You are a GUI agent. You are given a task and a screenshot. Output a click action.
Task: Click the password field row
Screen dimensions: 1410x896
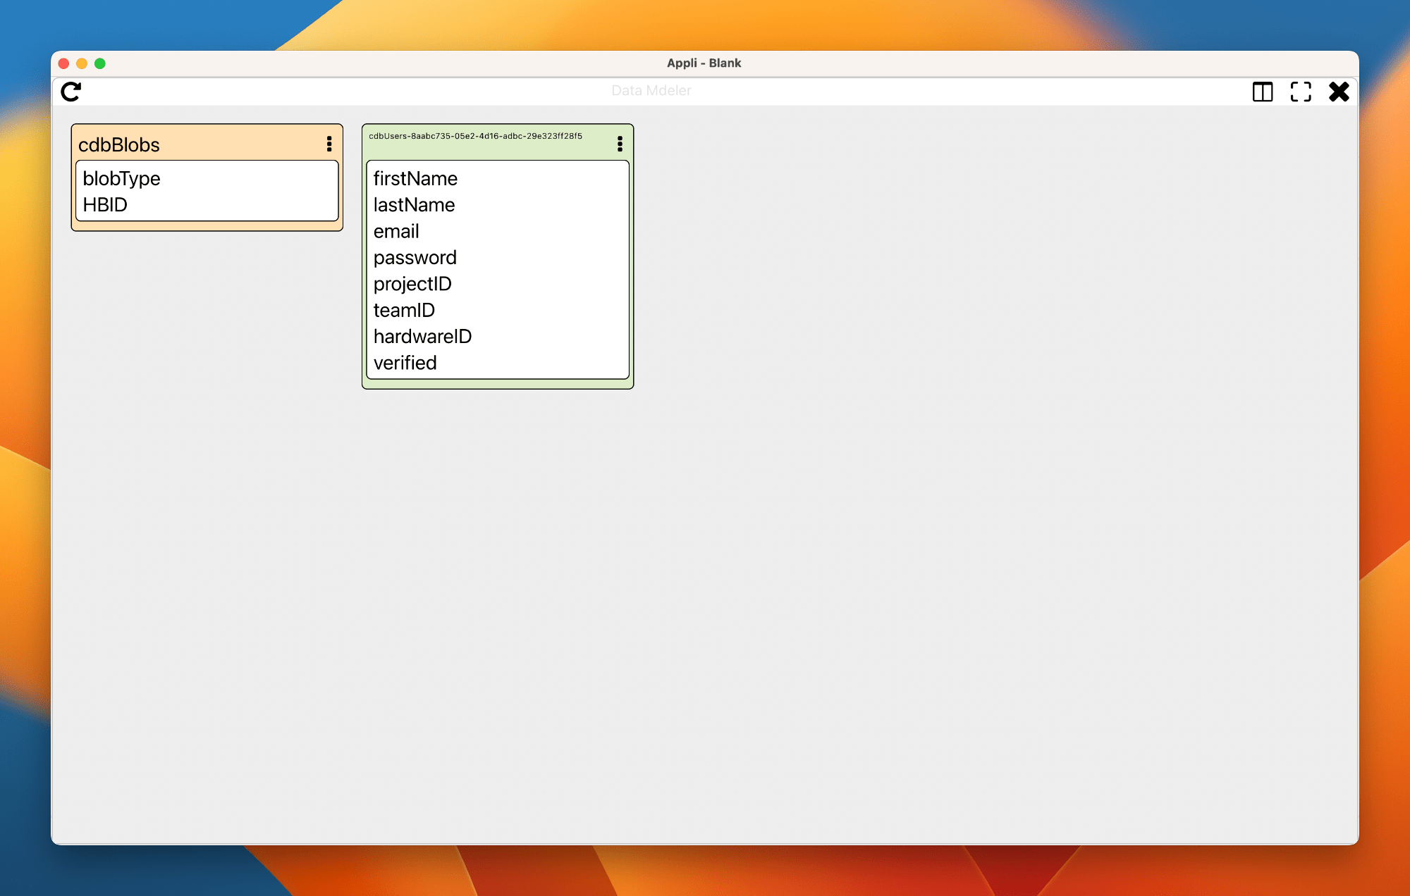[x=415, y=258]
